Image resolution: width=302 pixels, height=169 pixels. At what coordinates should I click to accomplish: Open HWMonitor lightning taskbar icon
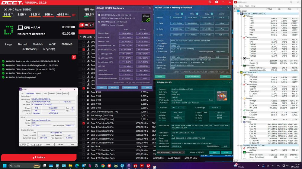click(x=142, y=166)
